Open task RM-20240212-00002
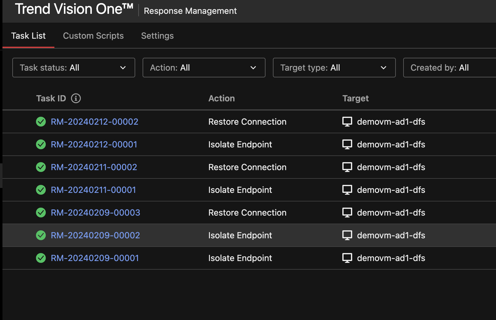The height and width of the screenshot is (320, 496). click(x=94, y=122)
